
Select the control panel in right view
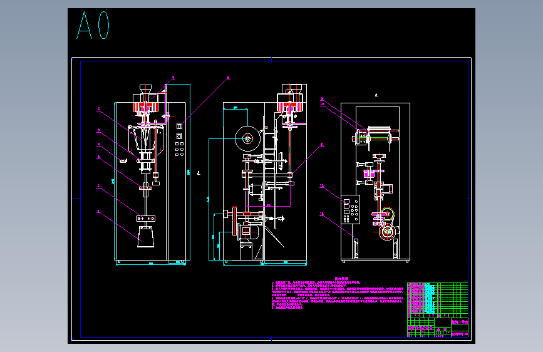(x=351, y=209)
